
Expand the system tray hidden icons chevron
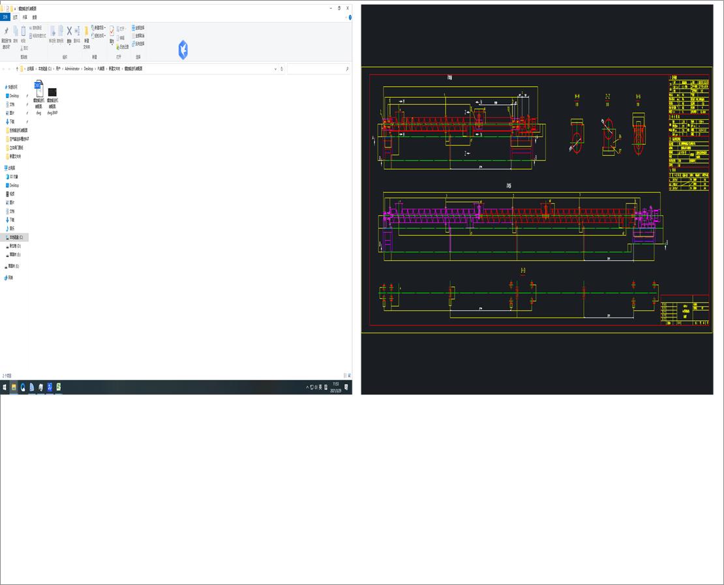click(307, 387)
